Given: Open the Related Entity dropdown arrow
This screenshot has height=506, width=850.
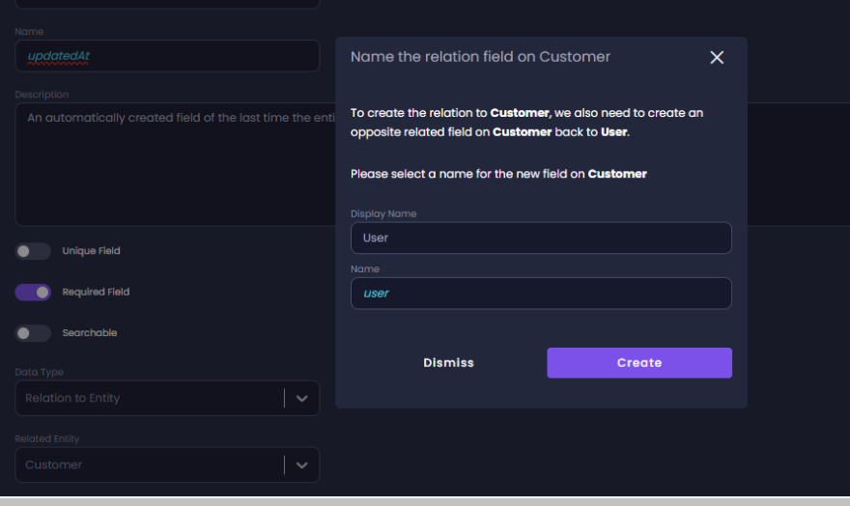Looking at the screenshot, I should [x=301, y=464].
